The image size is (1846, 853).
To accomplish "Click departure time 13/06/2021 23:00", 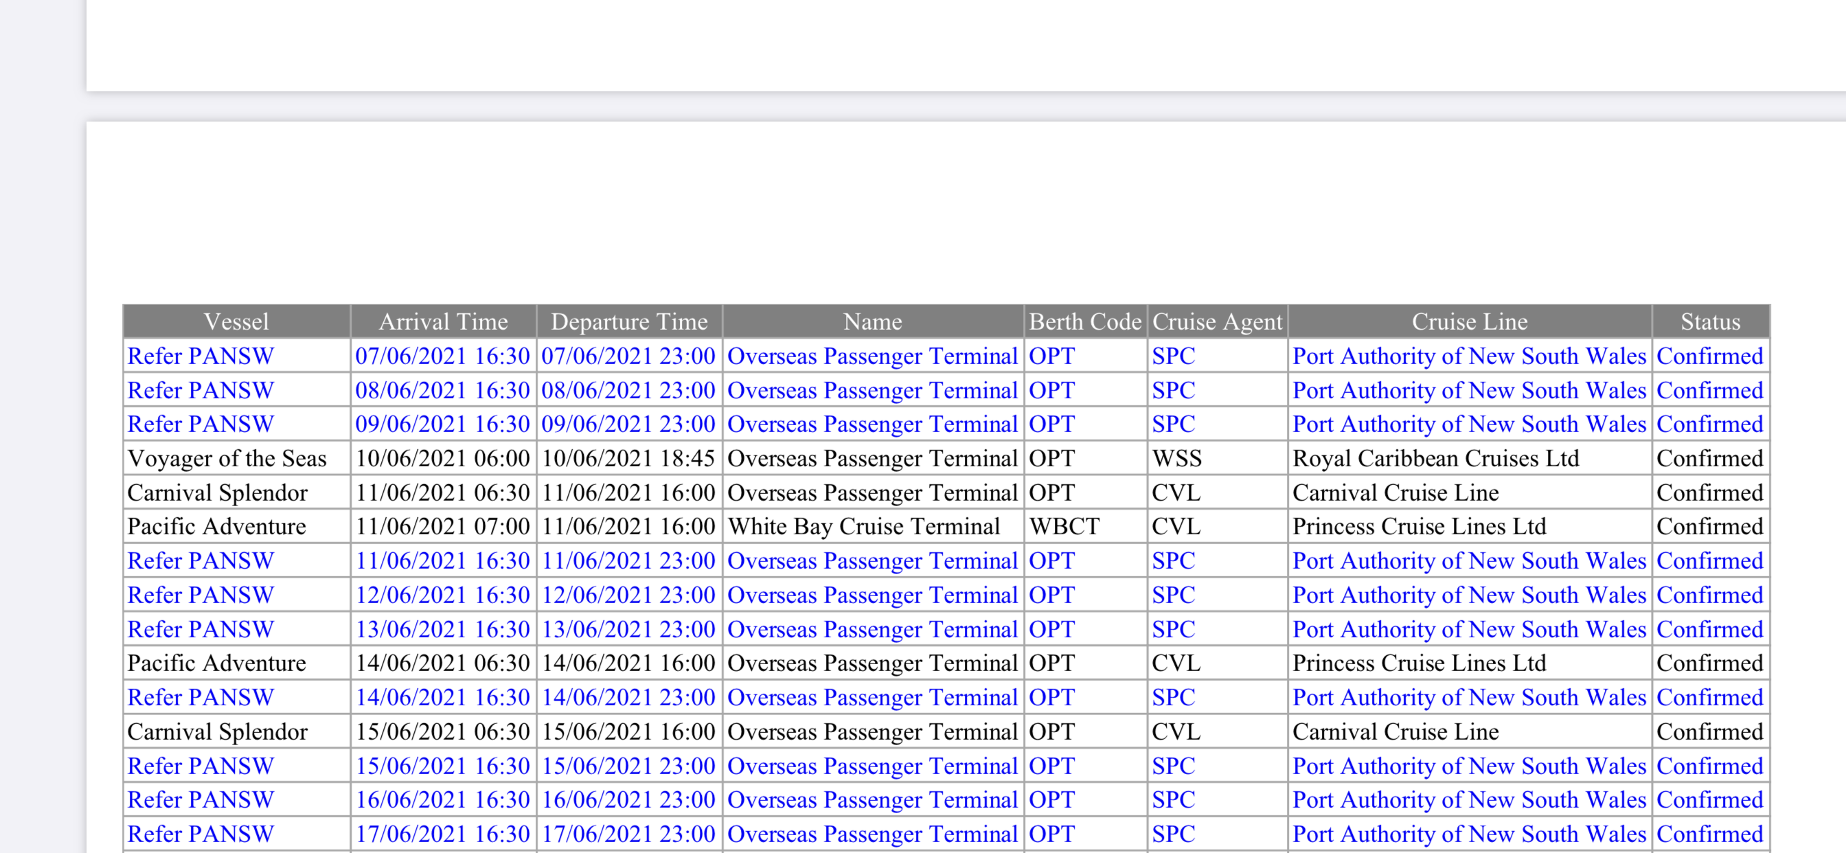I will [628, 630].
